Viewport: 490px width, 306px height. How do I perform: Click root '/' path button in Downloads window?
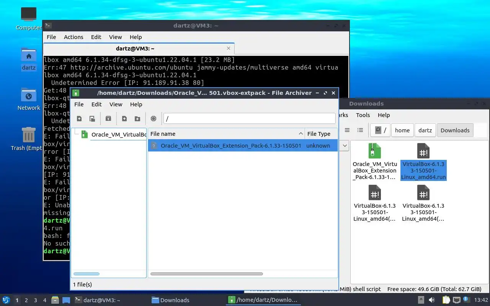pos(380,130)
